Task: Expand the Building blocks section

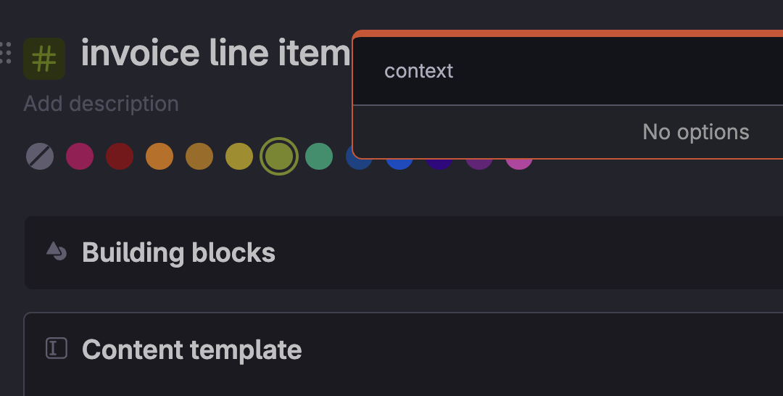Action: 404,252
